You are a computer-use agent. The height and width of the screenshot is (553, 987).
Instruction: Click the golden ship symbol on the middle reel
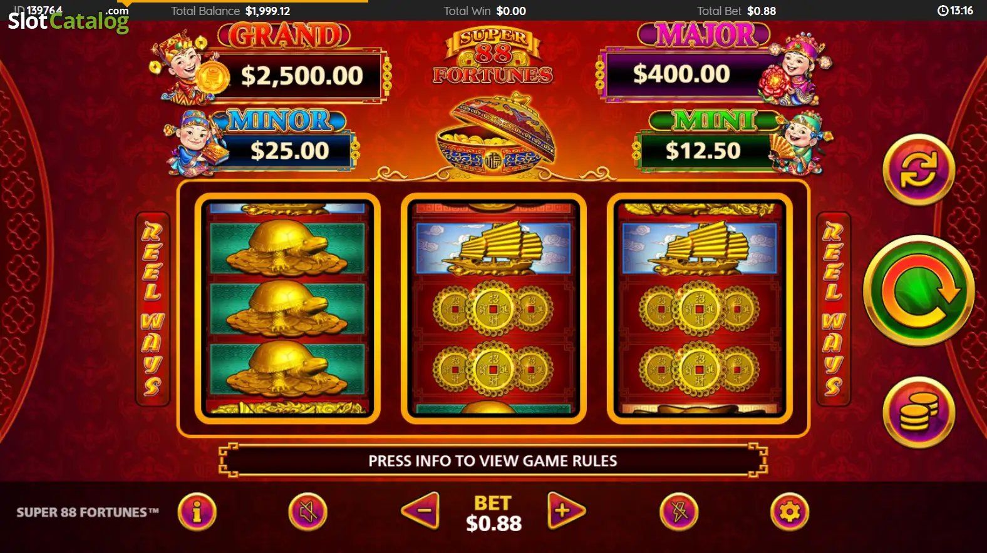(x=493, y=248)
